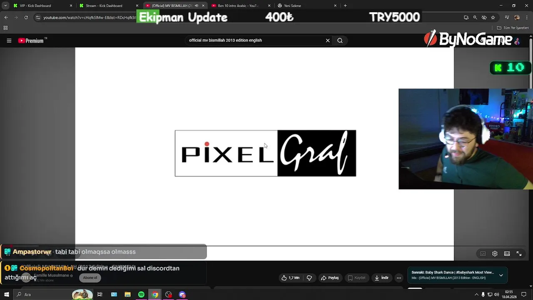Viewport: 533px width, 300px height.
Task: Open the Chrome media control icon
Action: point(507,17)
